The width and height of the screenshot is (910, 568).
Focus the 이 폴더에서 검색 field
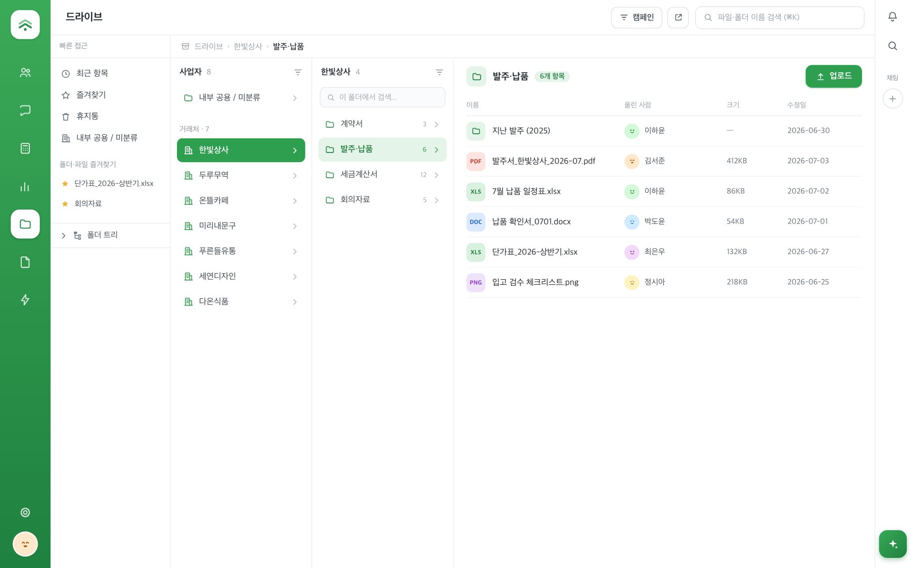tap(382, 97)
